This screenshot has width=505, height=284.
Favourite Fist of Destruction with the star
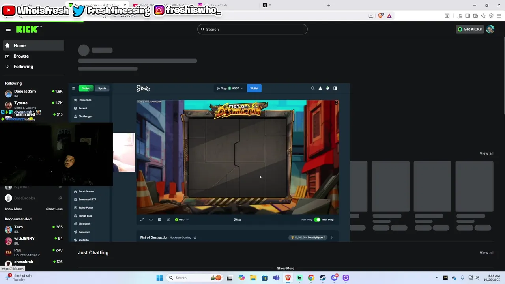(195, 237)
